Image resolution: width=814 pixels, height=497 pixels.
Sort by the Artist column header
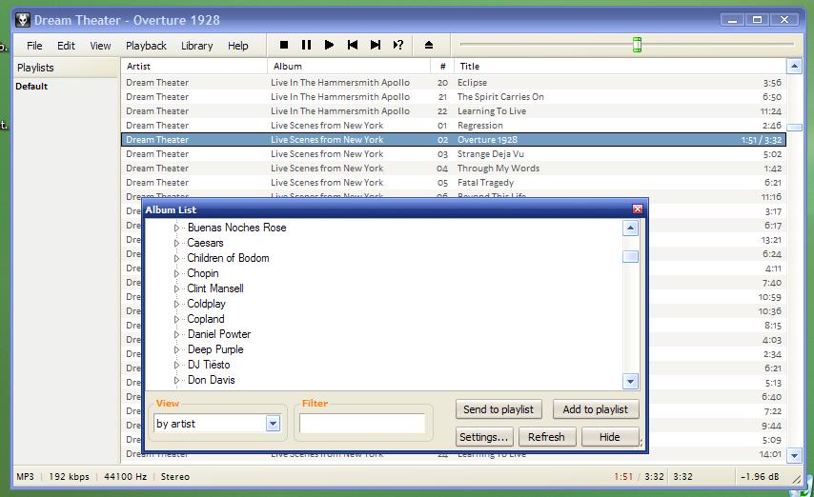point(194,66)
